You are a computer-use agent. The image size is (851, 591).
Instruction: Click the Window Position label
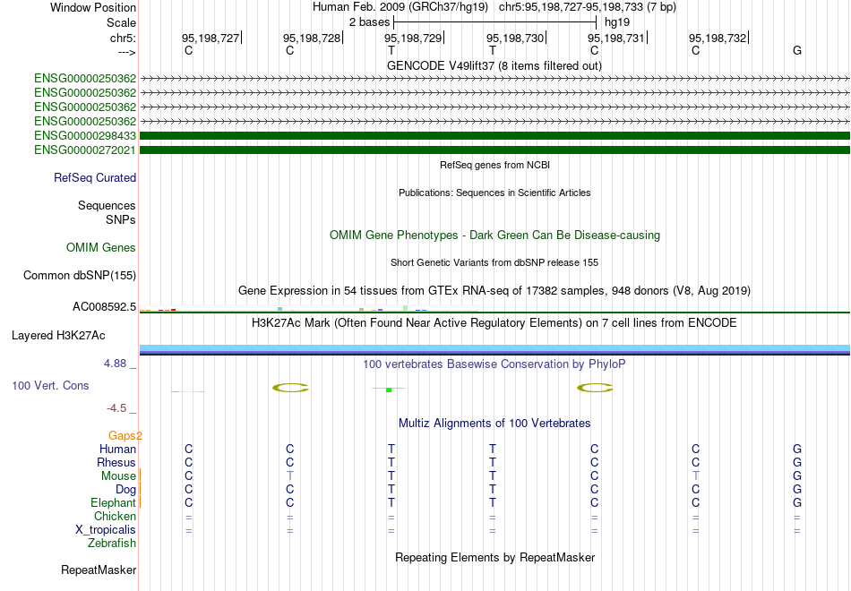tap(93, 7)
